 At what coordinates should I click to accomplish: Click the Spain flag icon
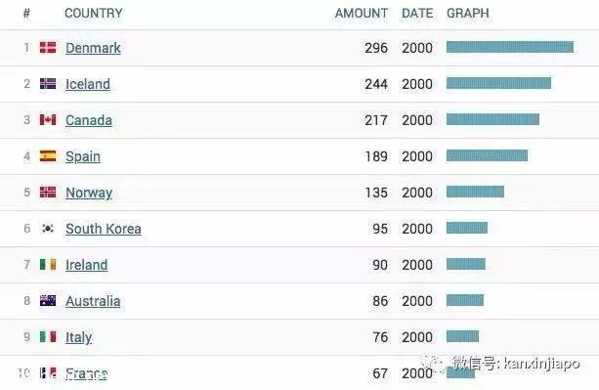[x=48, y=155]
